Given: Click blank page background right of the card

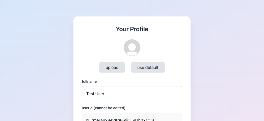Looking at the screenshot, I should 227,67.
